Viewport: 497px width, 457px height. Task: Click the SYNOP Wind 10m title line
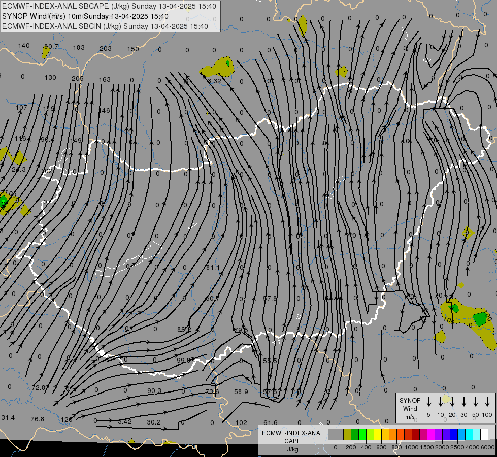(85, 16)
